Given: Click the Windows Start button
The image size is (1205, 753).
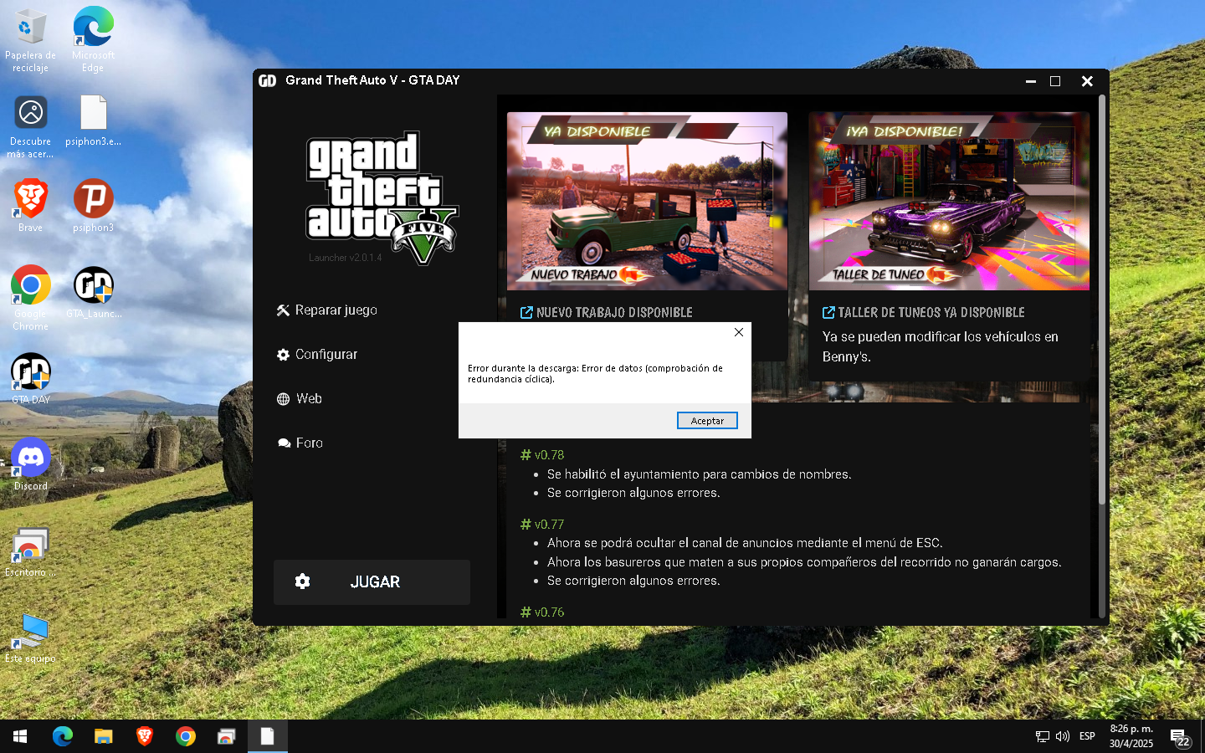Looking at the screenshot, I should pos(20,736).
